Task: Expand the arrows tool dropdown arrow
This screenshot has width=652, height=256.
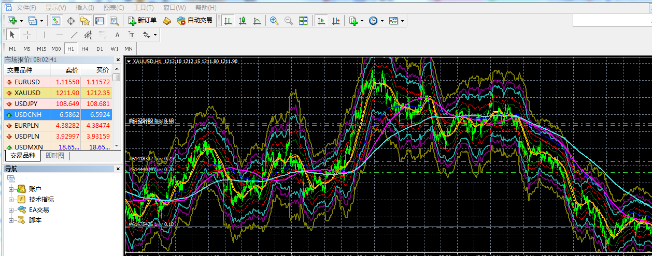Action: pos(155,35)
